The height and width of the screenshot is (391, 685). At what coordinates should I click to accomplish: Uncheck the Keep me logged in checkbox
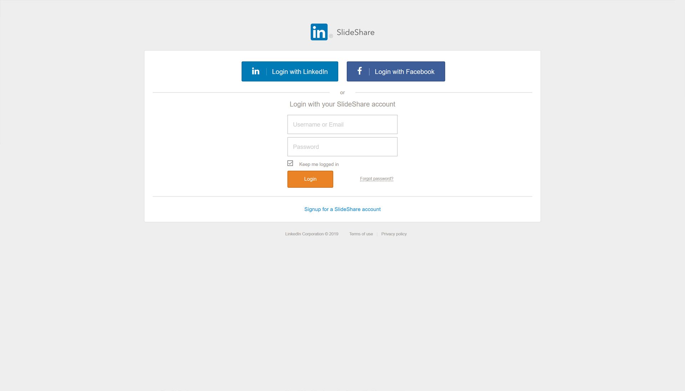(290, 163)
